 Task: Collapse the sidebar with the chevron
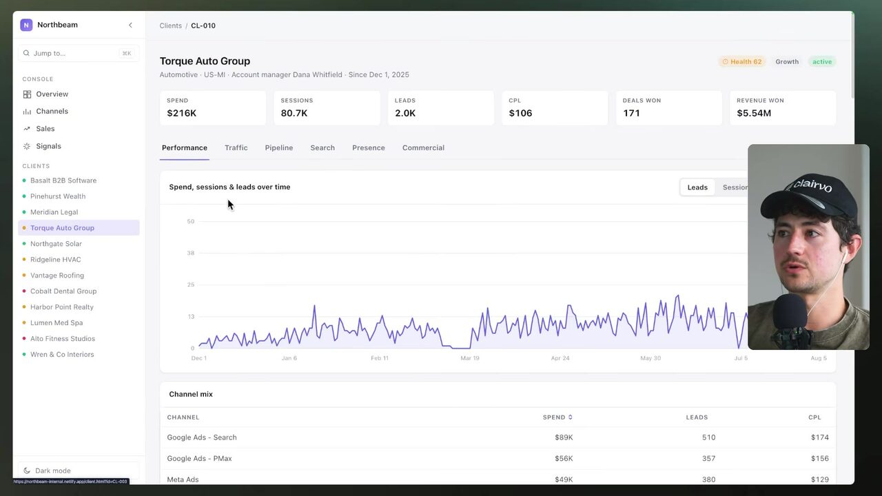tap(130, 25)
